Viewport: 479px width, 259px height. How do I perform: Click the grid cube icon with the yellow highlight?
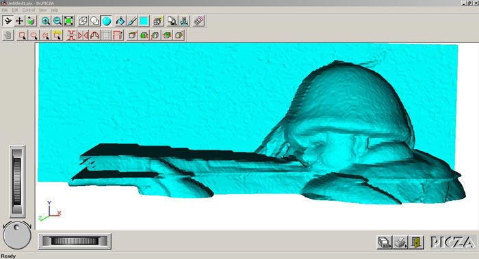(x=157, y=21)
